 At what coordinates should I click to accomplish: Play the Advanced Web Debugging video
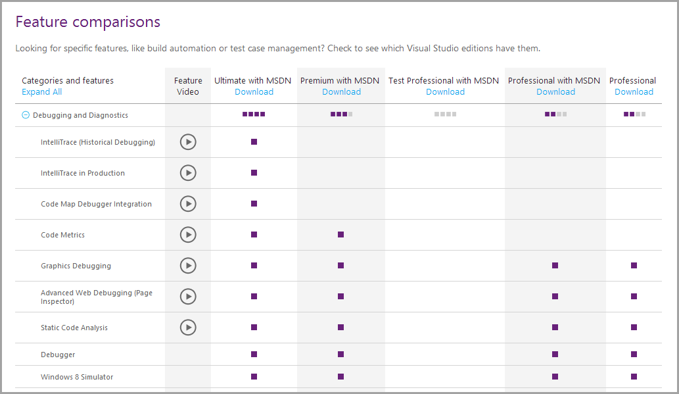click(188, 297)
